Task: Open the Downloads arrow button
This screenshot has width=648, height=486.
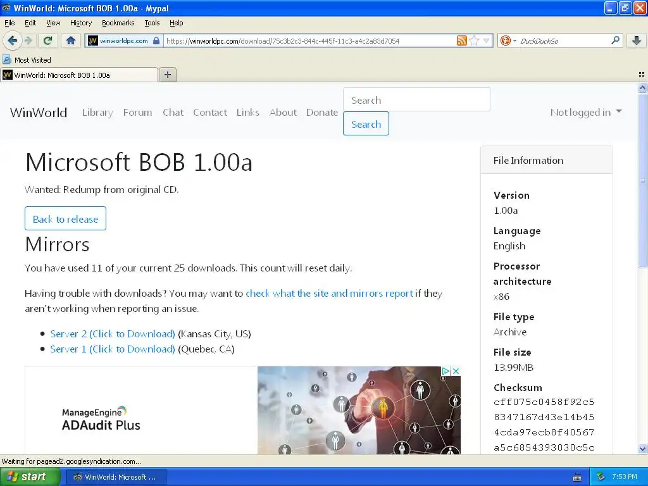Action: pyautogui.click(x=637, y=40)
